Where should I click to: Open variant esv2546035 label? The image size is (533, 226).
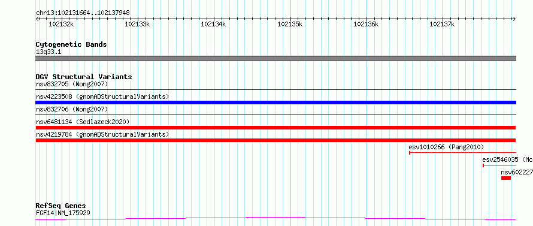507,159
